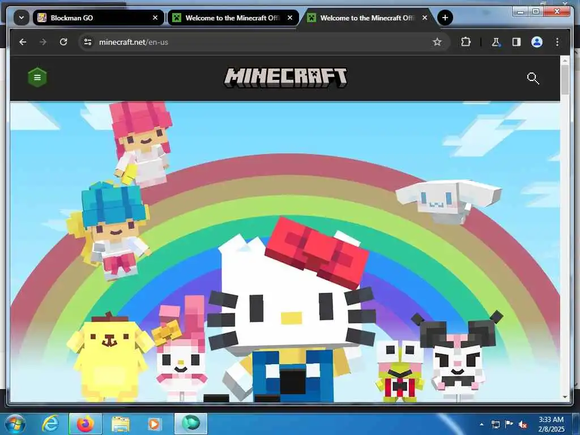This screenshot has height=435, width=580.
Task: Show hidden system tray icons
Action: 481,424
